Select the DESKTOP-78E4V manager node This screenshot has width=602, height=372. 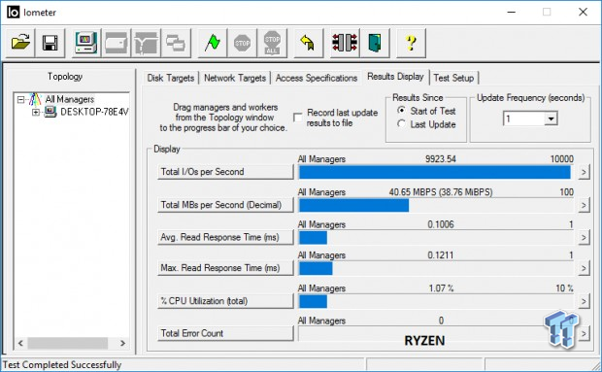[94, 112]
